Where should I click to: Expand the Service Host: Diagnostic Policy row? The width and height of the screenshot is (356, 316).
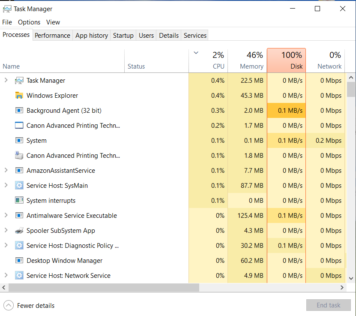tap(6, 245)
